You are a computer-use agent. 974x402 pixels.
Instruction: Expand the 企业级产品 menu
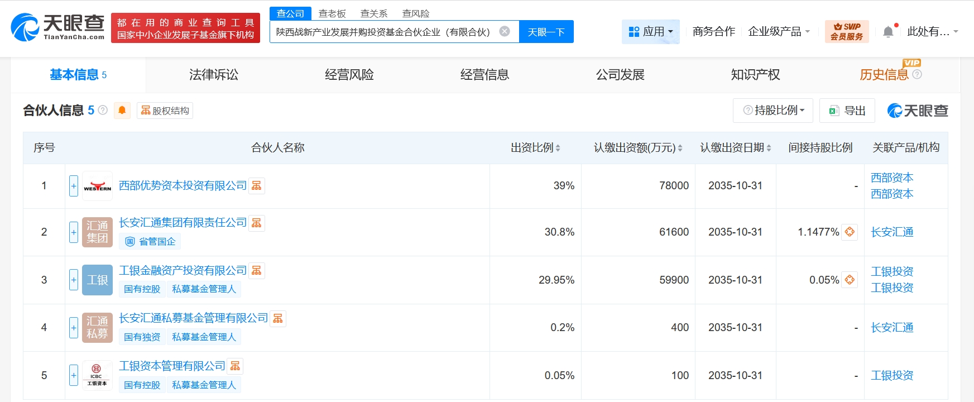(779, 32)
